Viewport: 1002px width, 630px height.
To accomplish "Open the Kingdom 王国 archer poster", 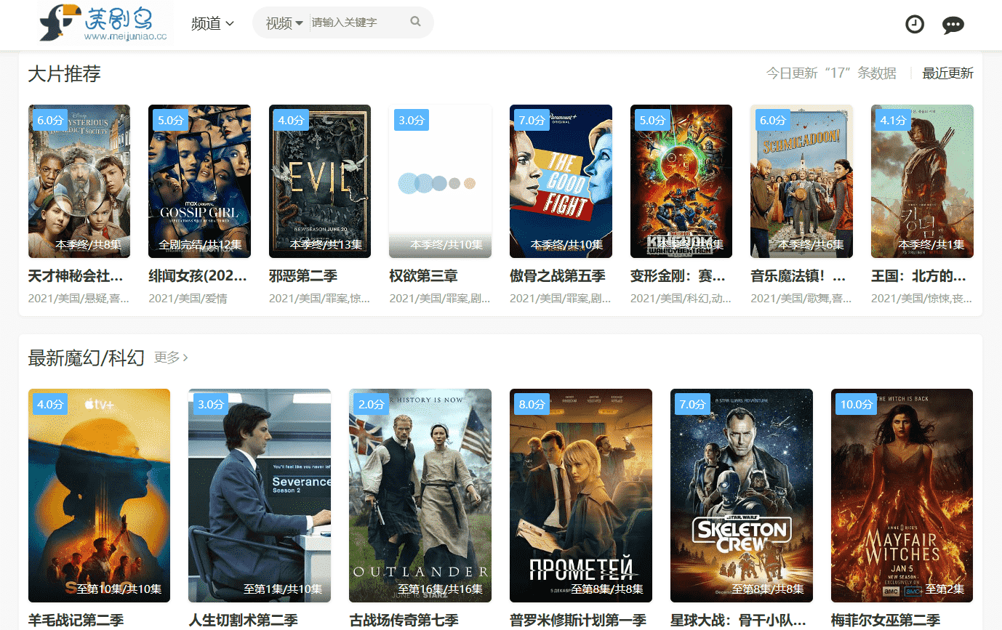I will [x=922, y=181].
